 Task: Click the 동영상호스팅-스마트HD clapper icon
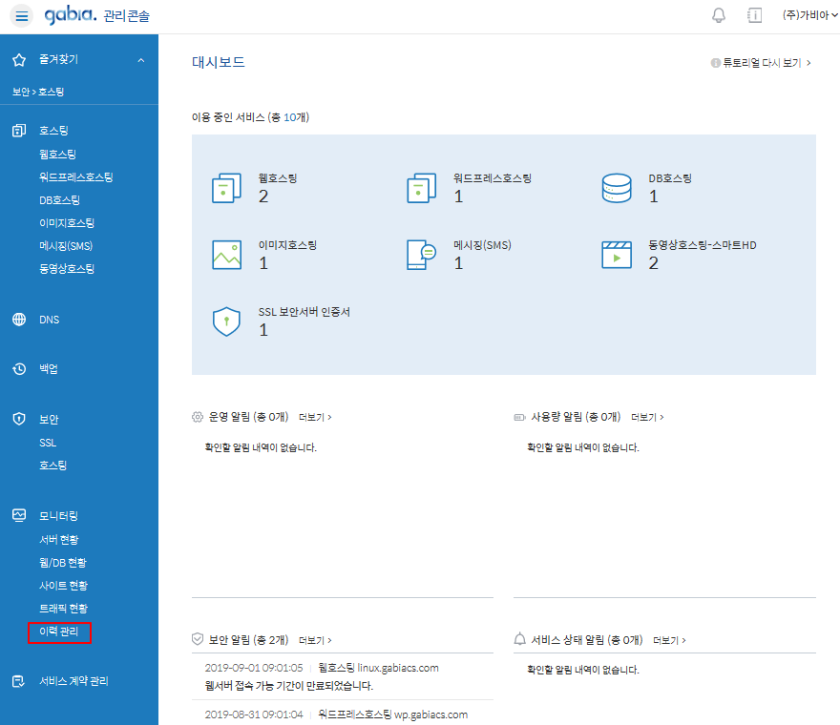[617, 255]
